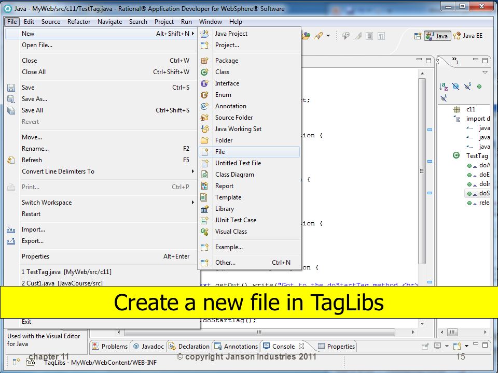Screen dimensions: 498x373
Task: Show the hidden views chevron list
Action: (455, 60)
